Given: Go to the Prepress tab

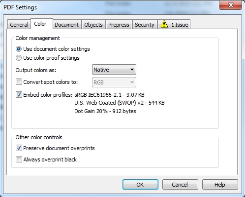Looking at the screenshot, I should pos(119,25).
